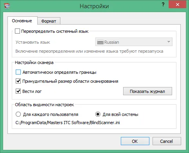Uncheck Принудительный размер области сканирования
The height and width of the screenshot is (153, 189).
coord(18,81)
